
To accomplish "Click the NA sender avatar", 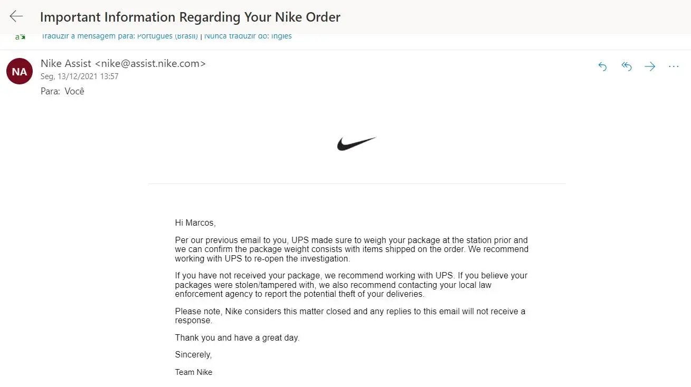I will pos(20,71).
